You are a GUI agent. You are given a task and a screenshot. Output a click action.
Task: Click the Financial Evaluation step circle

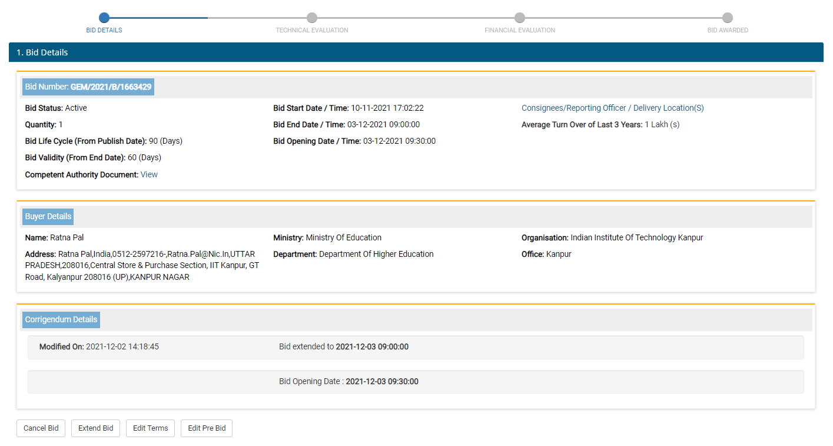click(520, 18)
